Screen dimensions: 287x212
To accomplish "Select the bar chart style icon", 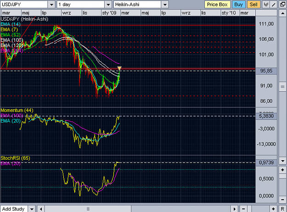I will 266,5.
